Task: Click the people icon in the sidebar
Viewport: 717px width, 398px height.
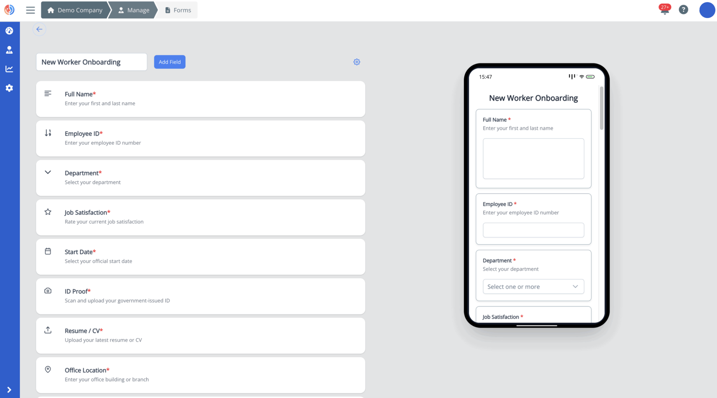Action: coord(9,50)
